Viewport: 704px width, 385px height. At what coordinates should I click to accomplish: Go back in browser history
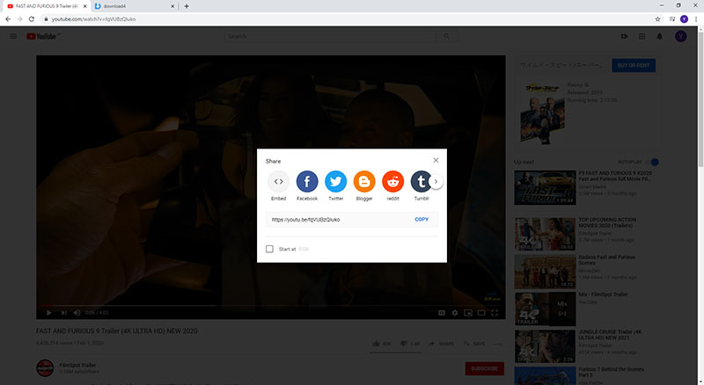tap(8, 18)
